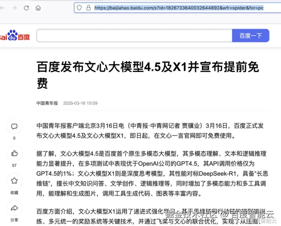The width and height of the screenshot is (281, 226).
Task: Select the baijiahao URL in the address bar
Action: pyautogui.click(x=179, y=8)
